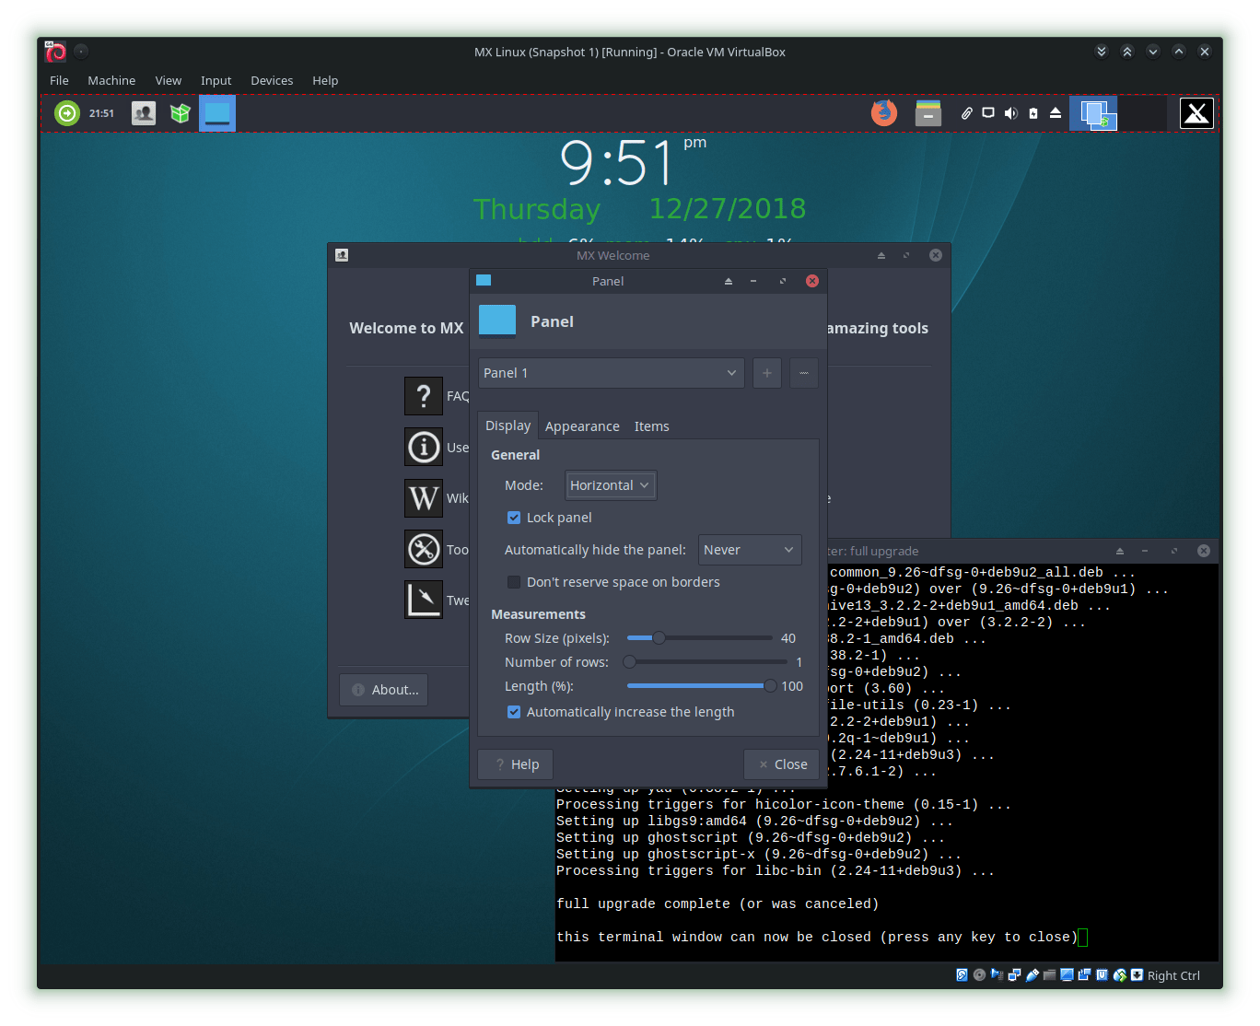Click the Help button in the Panel dialog
The width and height of the screenshot is (1260, 1026).
[515, 764]
